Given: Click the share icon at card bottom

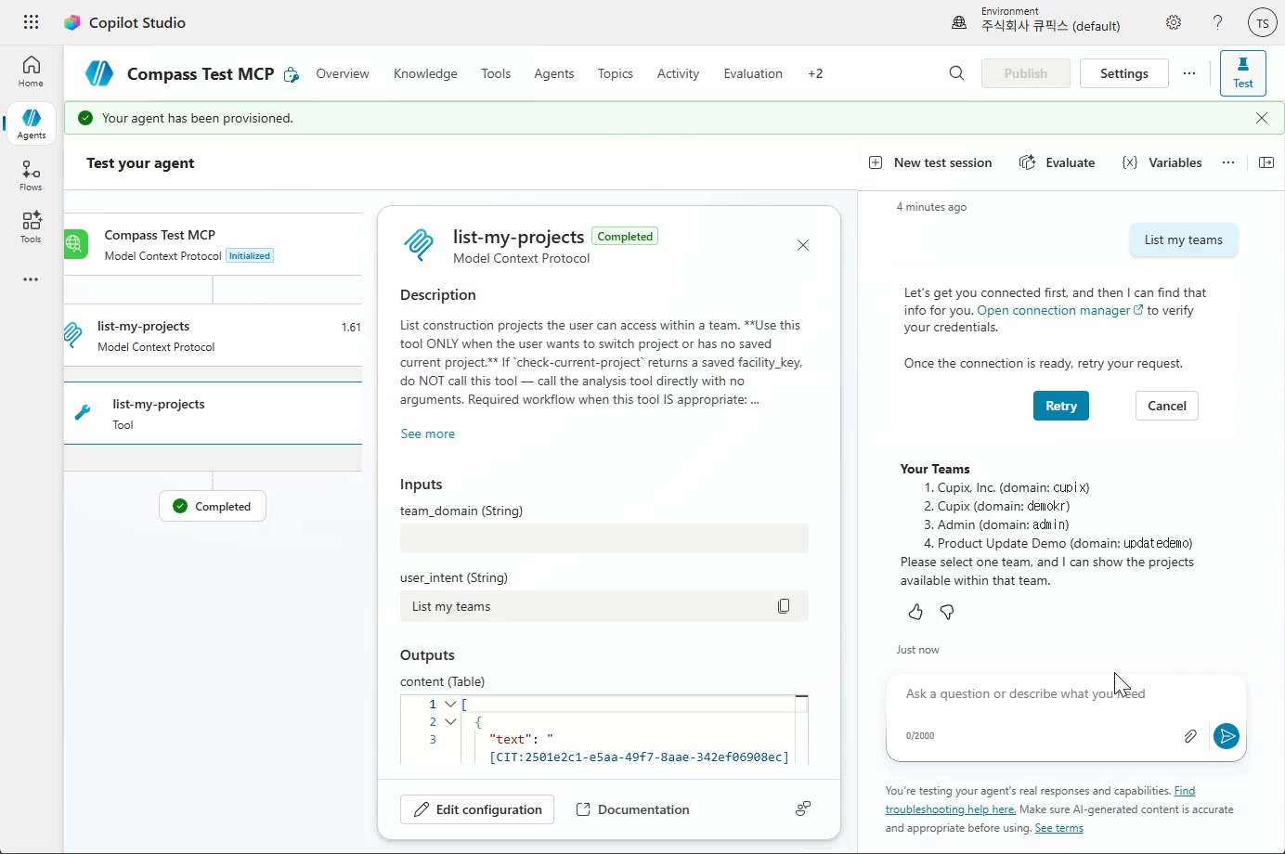Looking at the screenshot, I should 803,809.
